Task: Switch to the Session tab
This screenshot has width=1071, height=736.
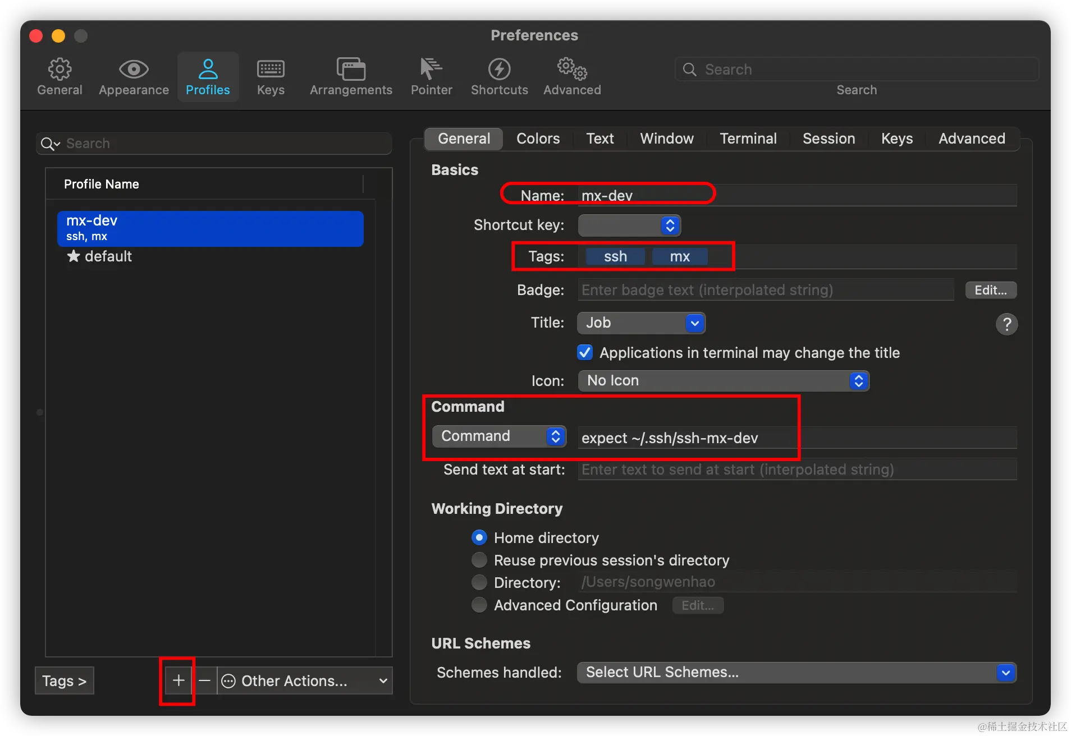Action: point(829,139)
